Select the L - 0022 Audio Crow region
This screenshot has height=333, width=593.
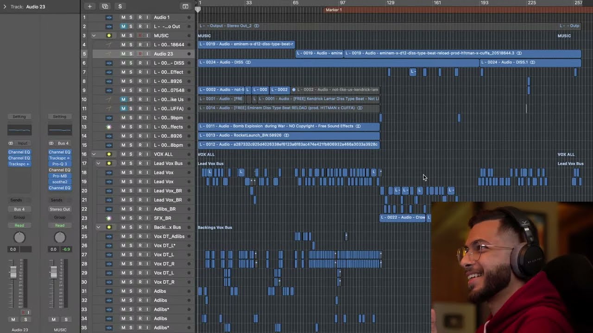tap(403, 217)
